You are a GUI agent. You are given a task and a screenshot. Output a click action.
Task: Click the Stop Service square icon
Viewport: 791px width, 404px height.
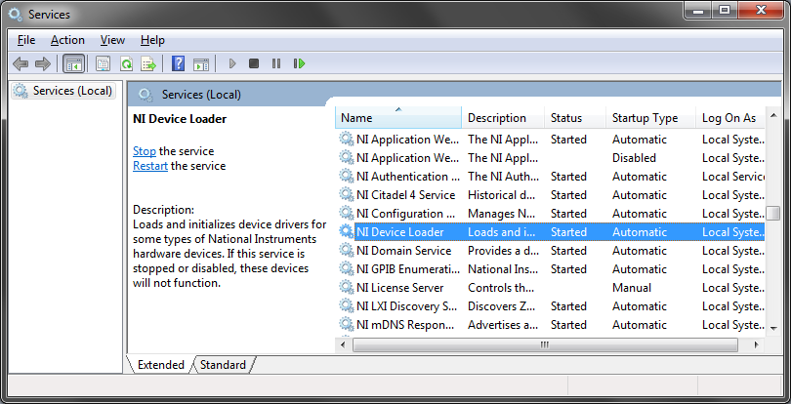coord(254,63)
